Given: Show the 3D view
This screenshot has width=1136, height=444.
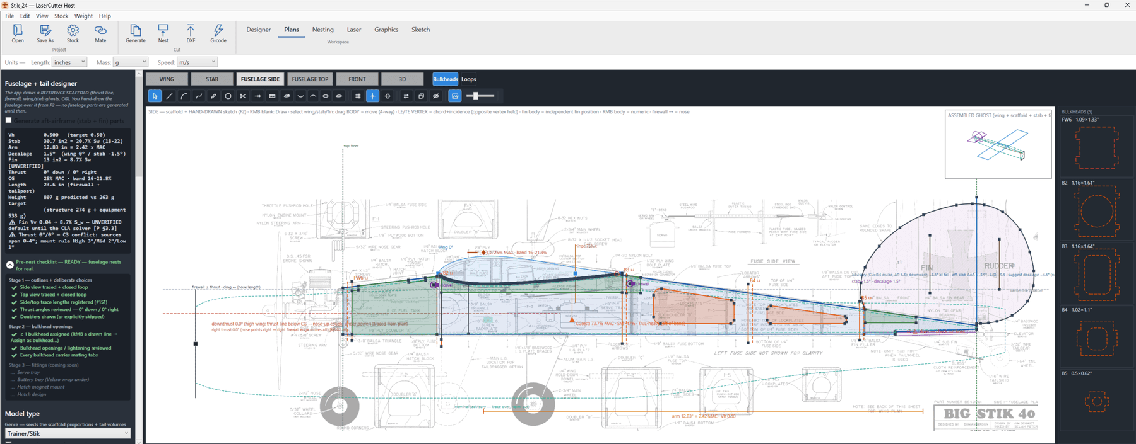Looking at the screenshot, I should click(x=403, y=79).
